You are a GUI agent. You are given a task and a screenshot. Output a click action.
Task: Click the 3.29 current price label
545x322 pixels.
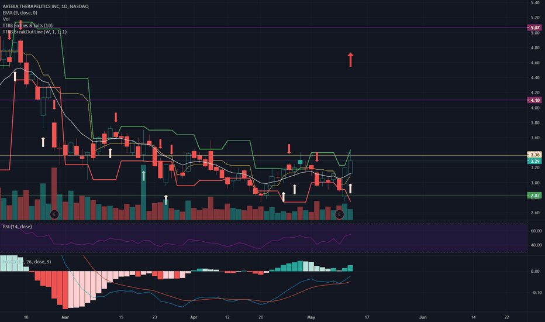click(x=534, y=161)
